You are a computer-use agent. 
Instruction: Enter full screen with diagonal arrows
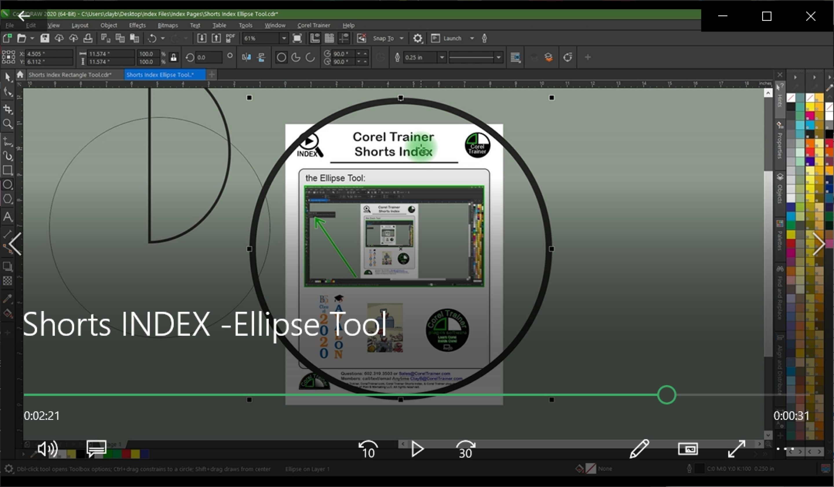[736, 449]
